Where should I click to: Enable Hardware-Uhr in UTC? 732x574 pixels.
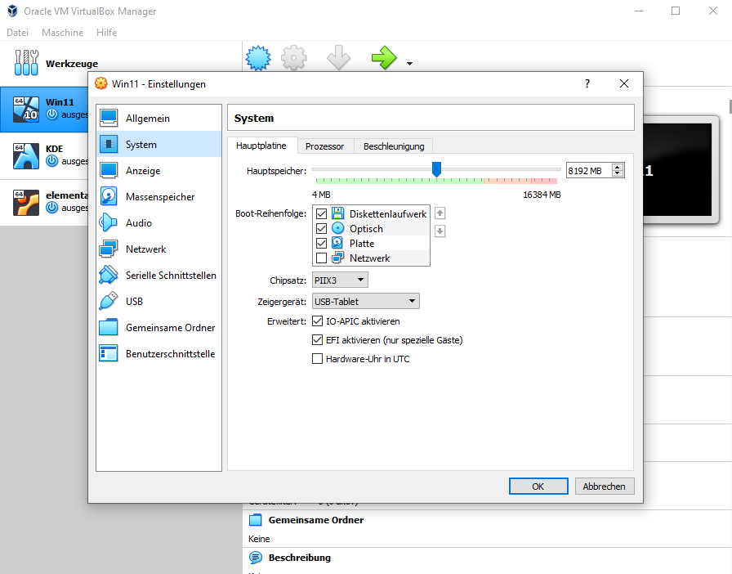pyautogui.click(x=318, y=358)
